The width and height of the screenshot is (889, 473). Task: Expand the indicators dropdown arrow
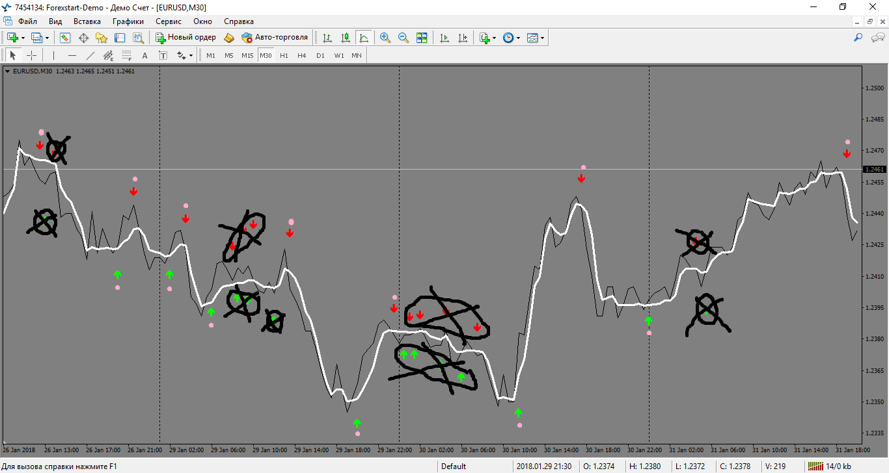(x=495, y=38)
